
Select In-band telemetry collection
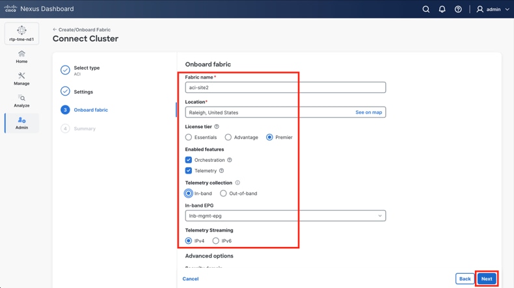tap(189, 193)
